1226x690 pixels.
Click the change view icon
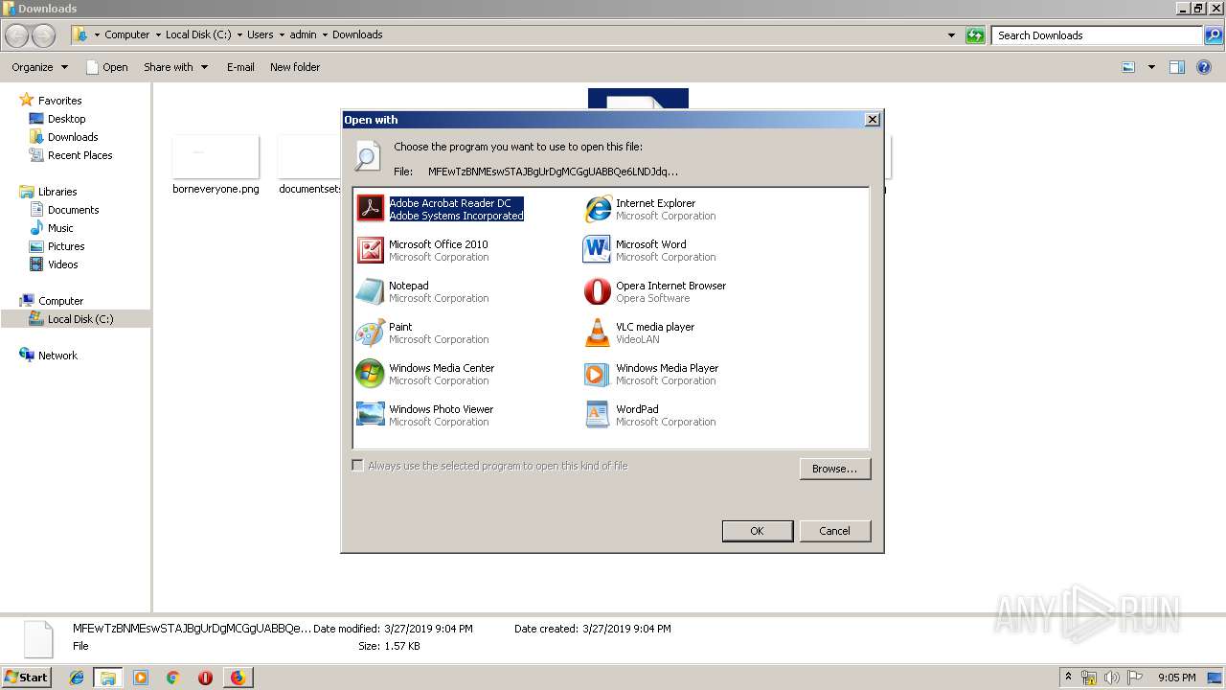click(x=1128, y=67)
